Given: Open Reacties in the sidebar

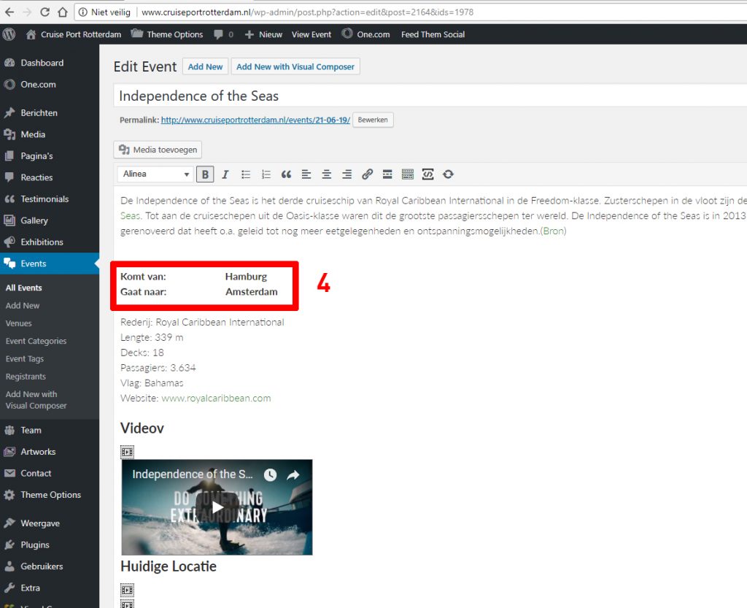Looking at the screenshot, I should point(50,177).
